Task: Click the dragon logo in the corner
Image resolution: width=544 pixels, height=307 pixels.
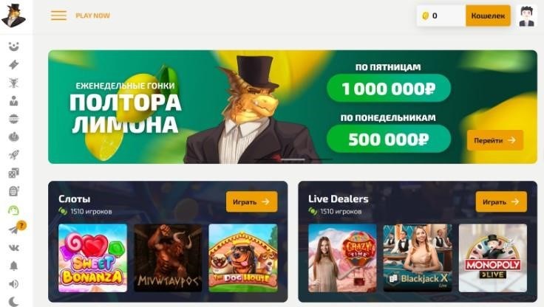Action: [13, 15]
